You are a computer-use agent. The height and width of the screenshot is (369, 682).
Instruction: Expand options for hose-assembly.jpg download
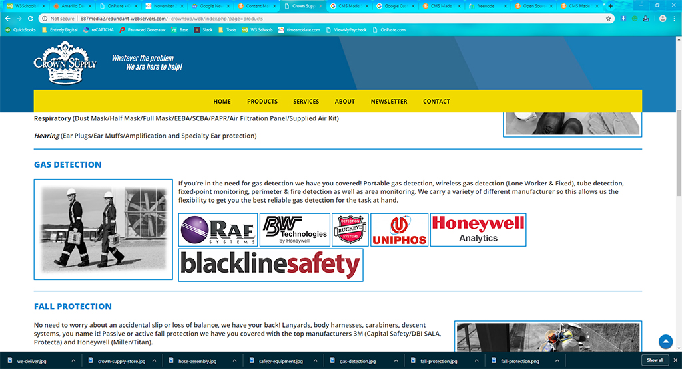click(x=233, y=361)
